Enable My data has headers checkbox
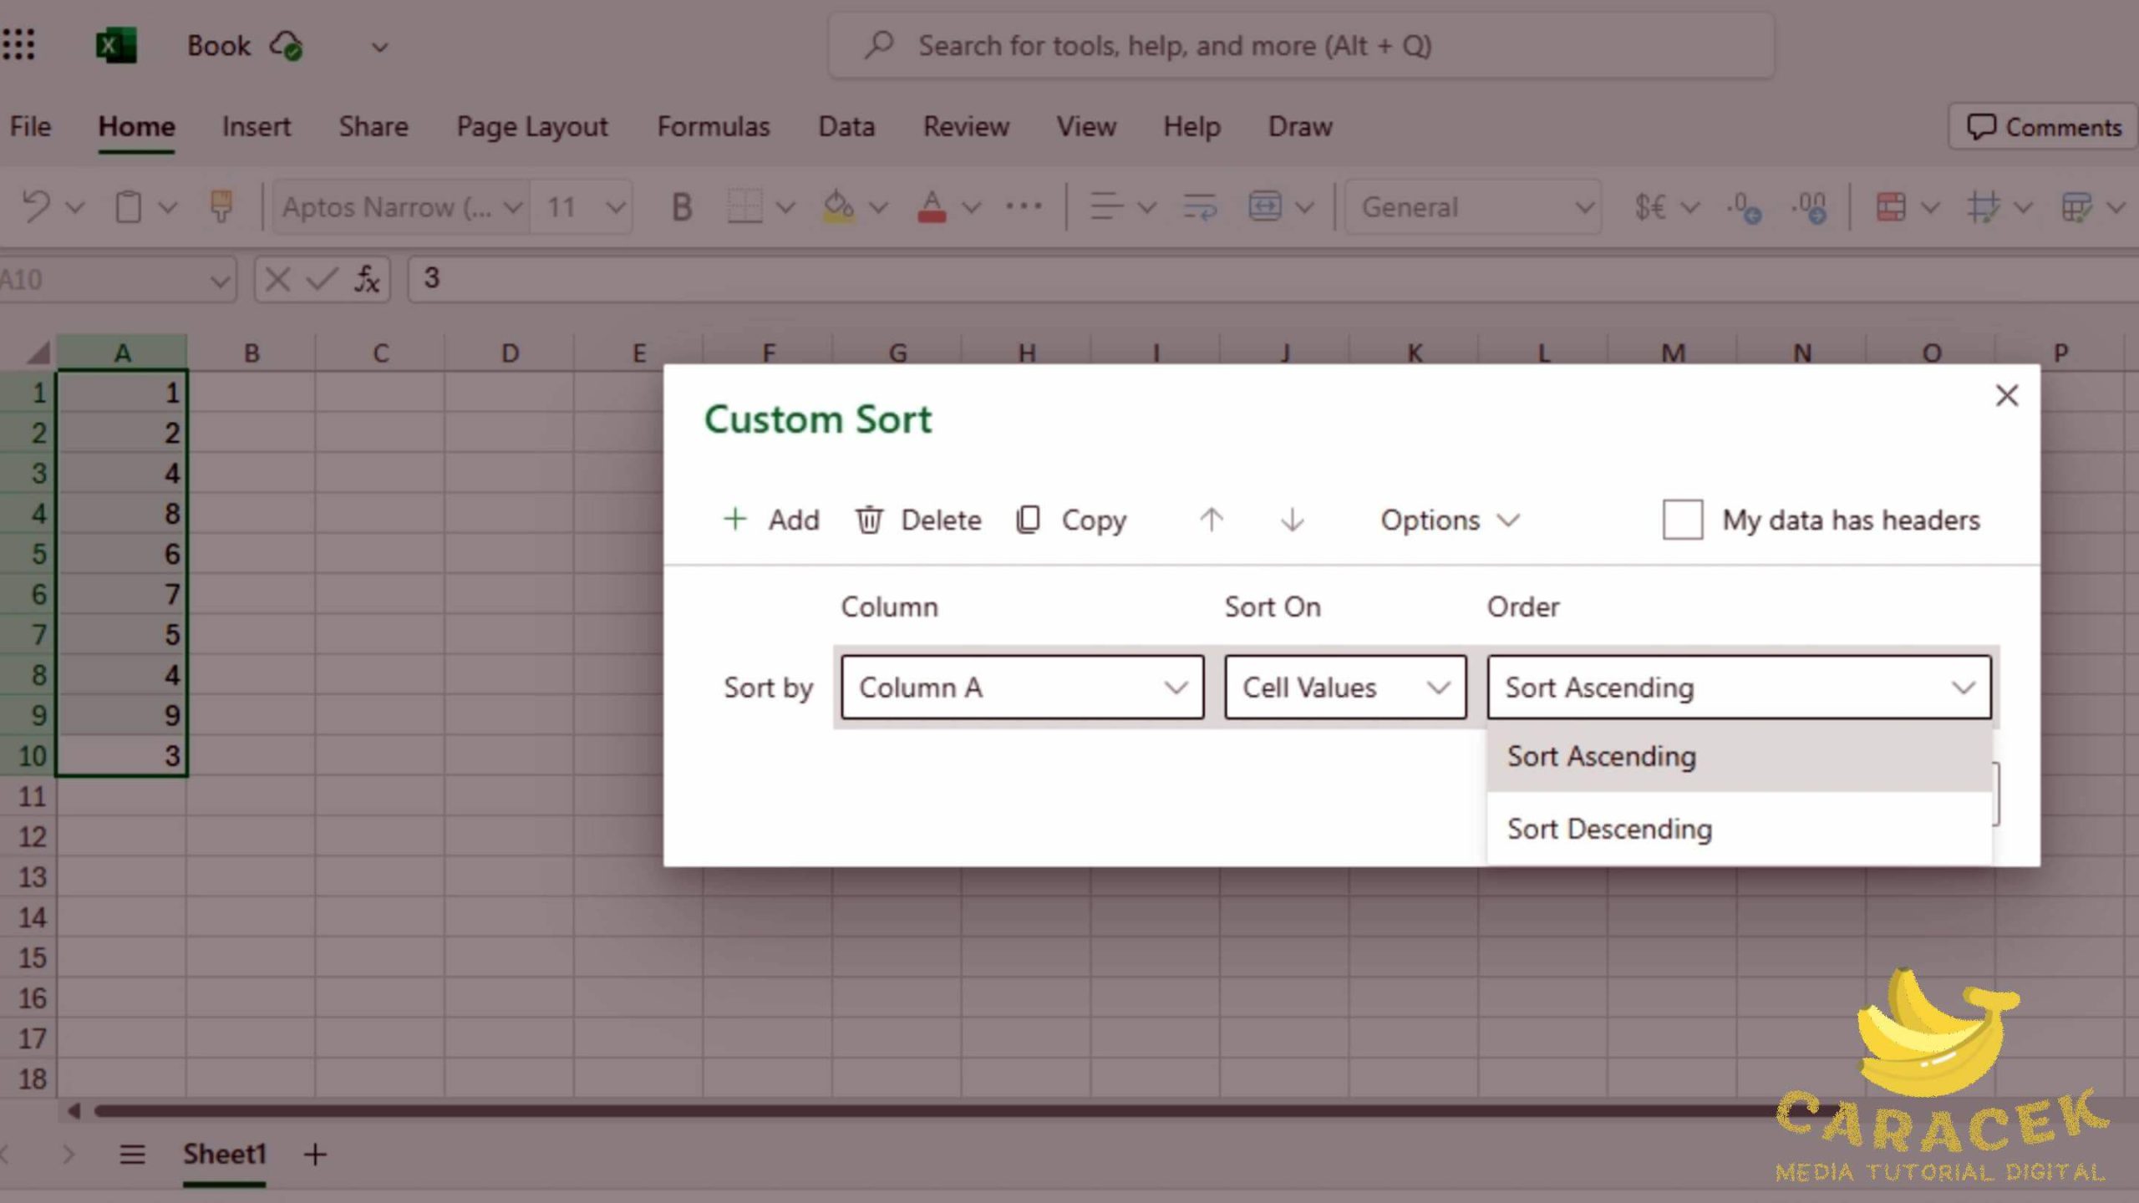Screen dimensions: 2139x1203 pyautogui.click(x=1682, y=520)
